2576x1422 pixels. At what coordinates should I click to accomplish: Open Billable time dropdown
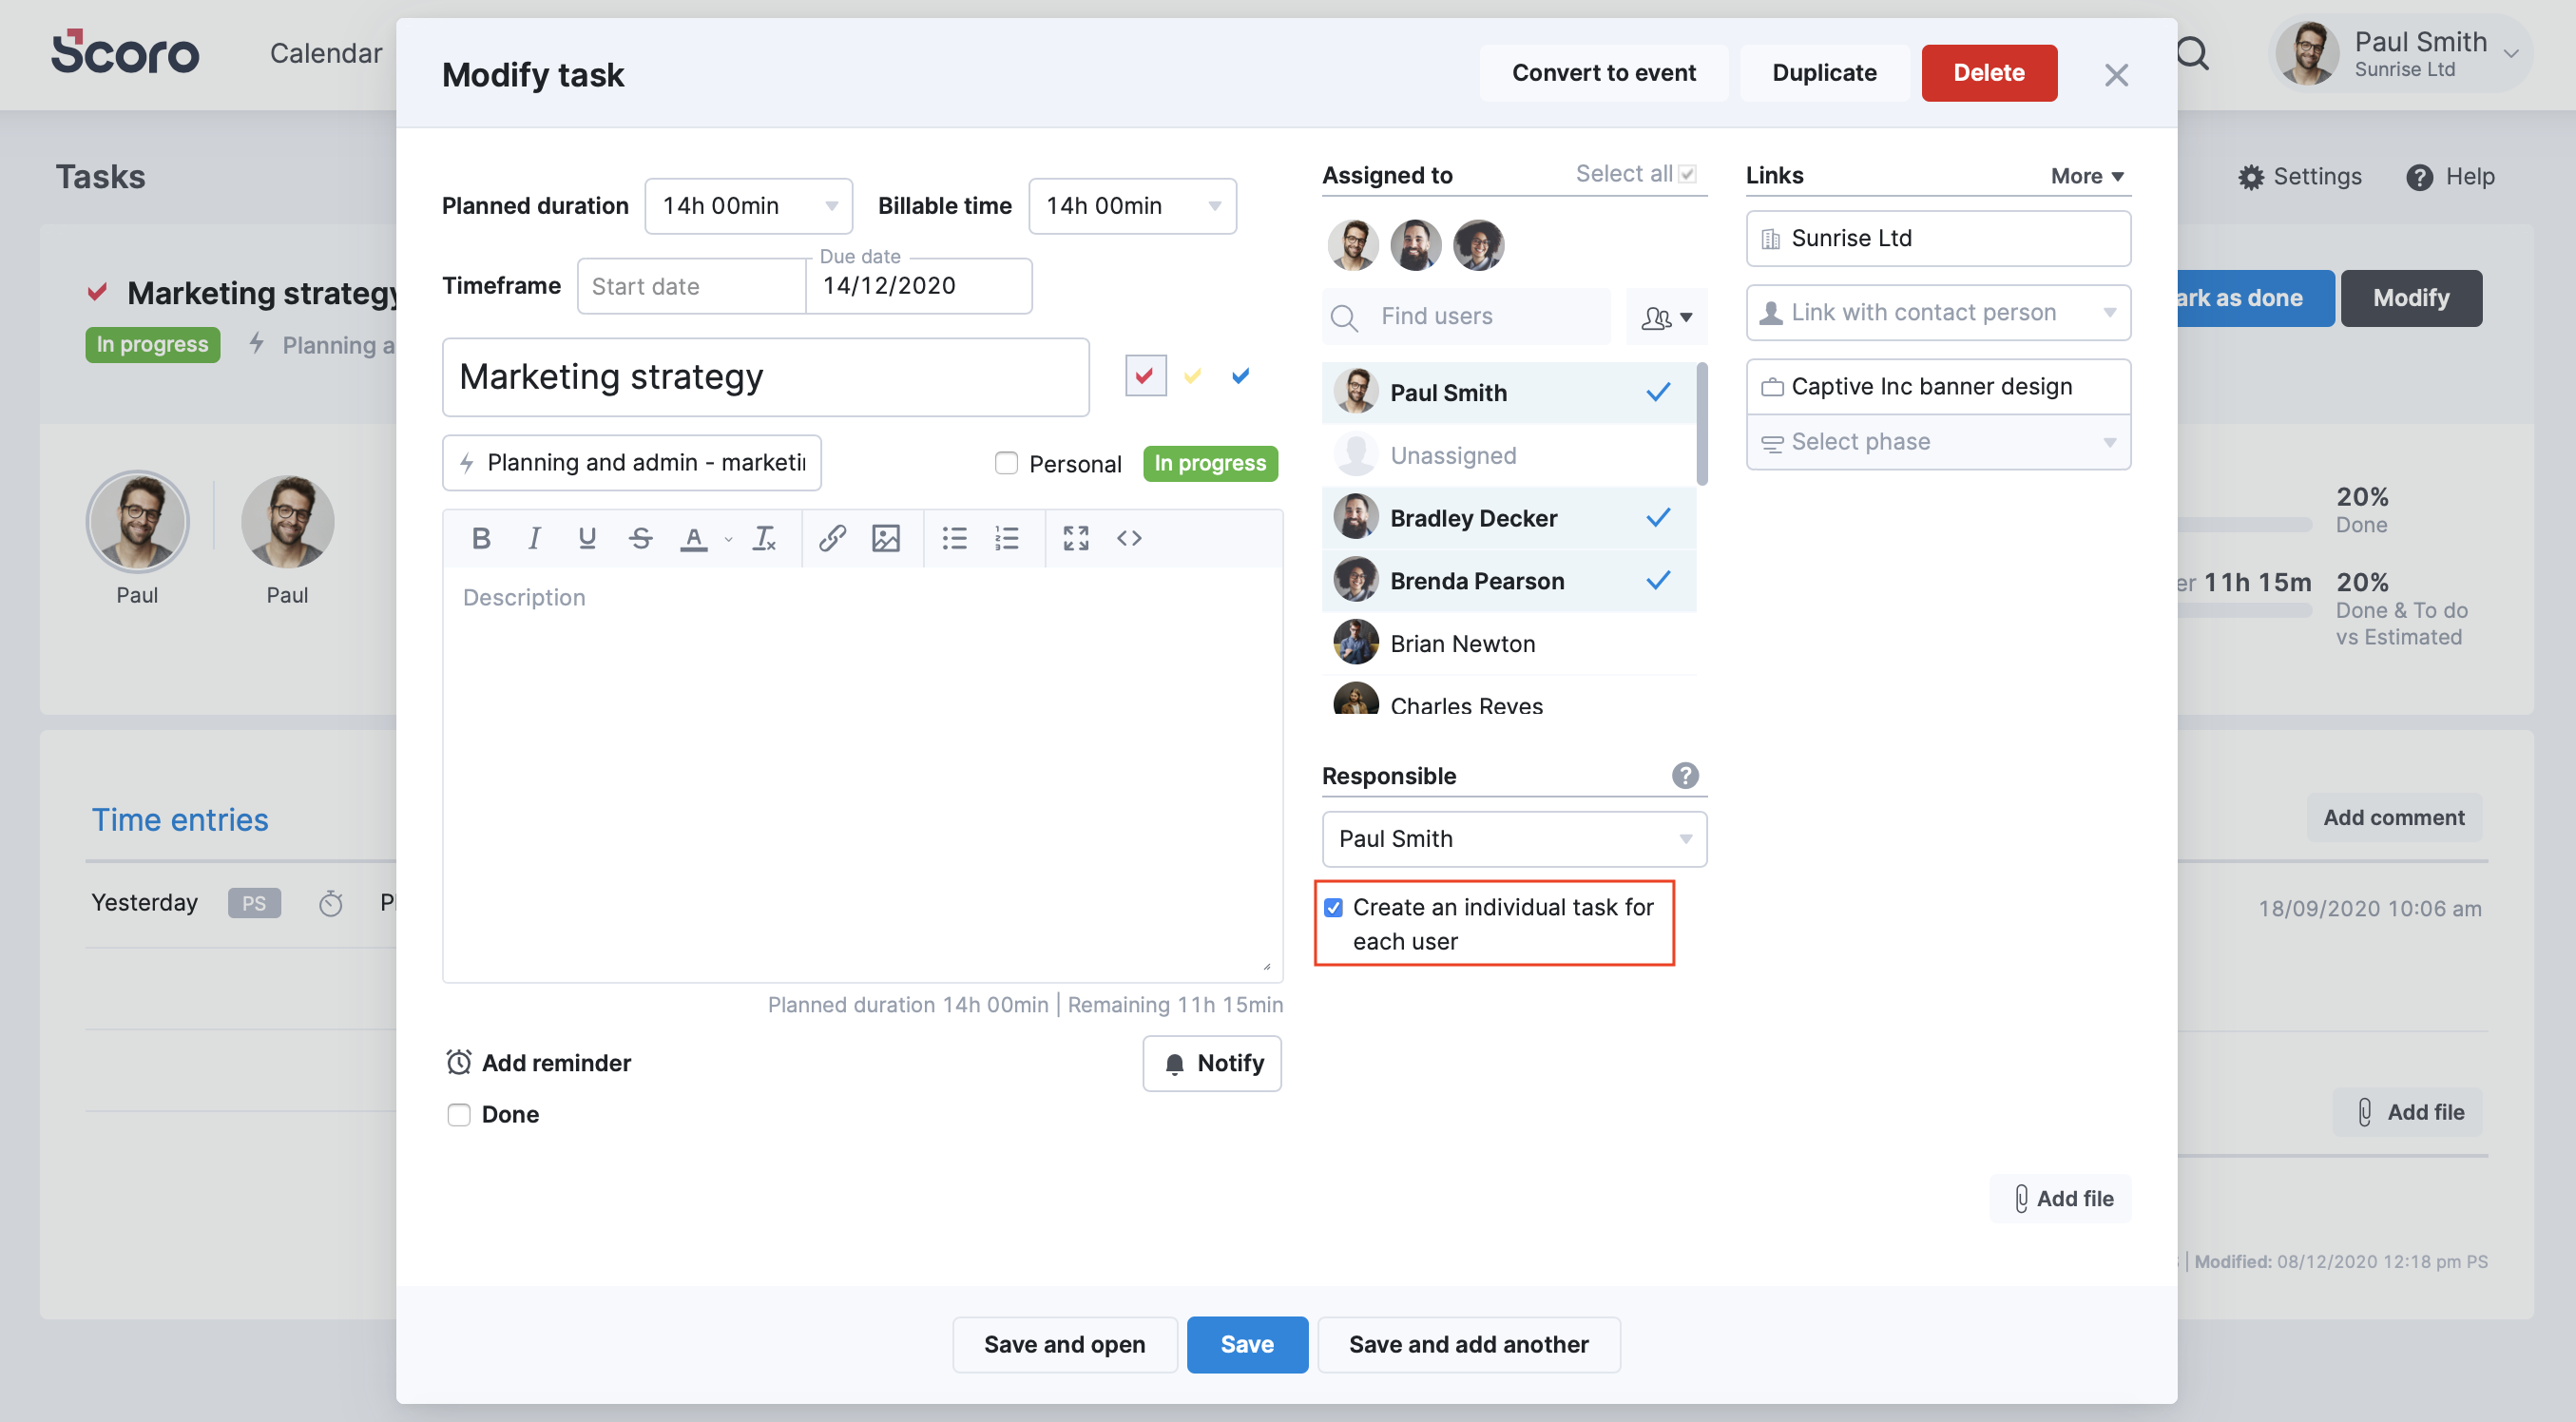point(1132,206)
